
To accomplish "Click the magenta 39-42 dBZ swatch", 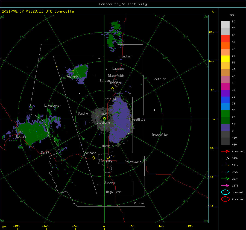I will pos(225,86).
